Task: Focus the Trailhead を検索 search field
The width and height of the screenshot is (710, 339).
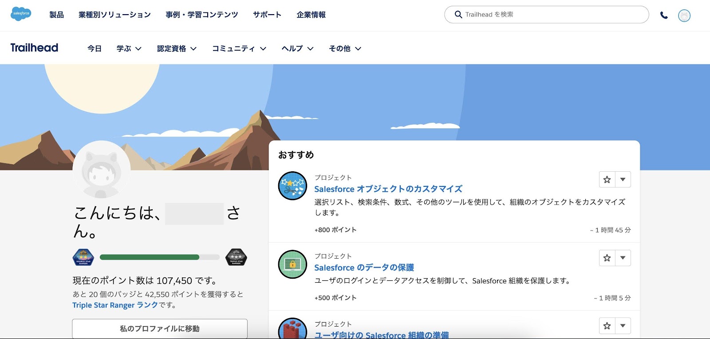Action: 547,15
